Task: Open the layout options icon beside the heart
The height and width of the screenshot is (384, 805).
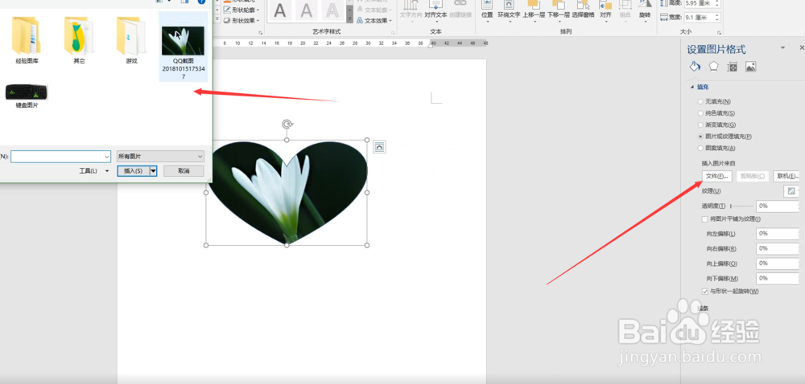Action: pyautogui.click(x=379, y=147)
